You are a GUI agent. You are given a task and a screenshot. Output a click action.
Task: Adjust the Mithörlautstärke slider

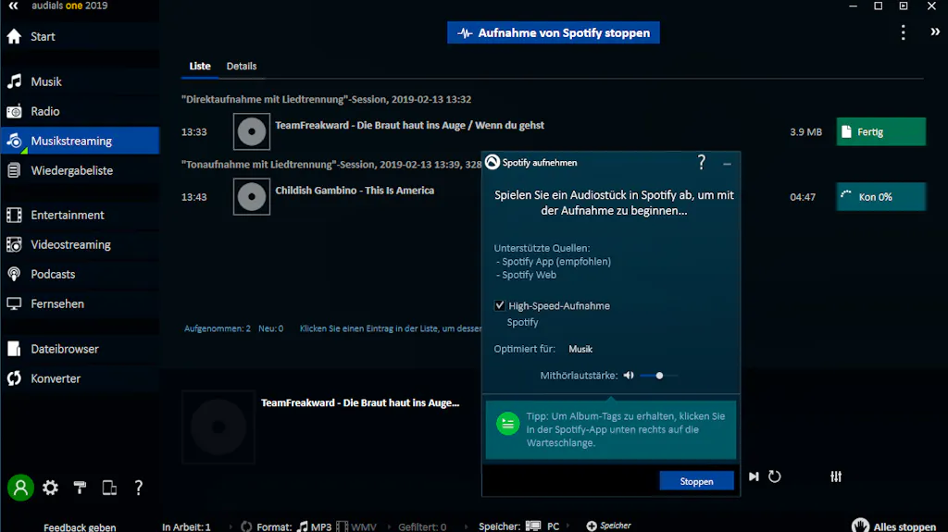pyautogui.click(x=659, y=376)
